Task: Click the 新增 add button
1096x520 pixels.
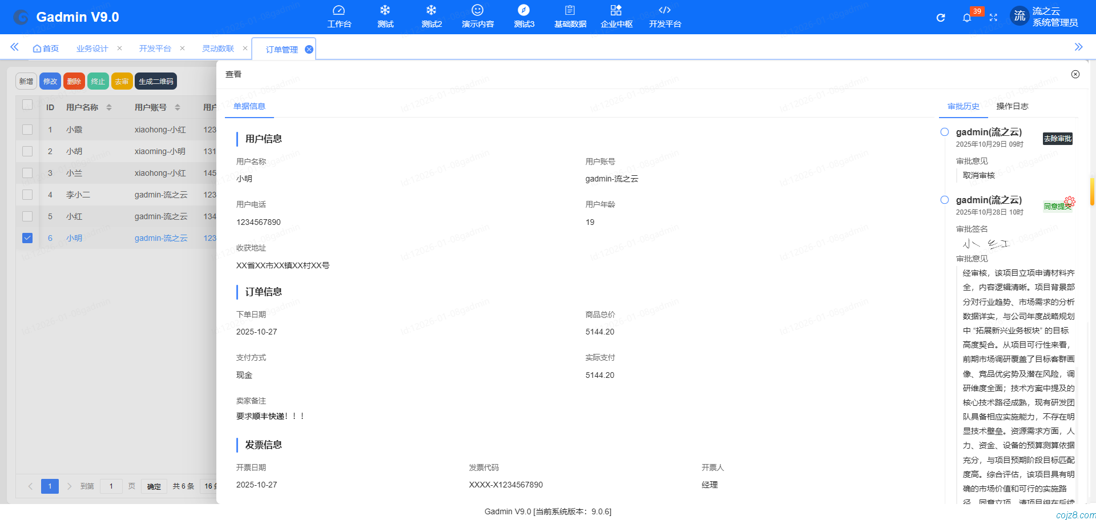Action: pos(26,81)
